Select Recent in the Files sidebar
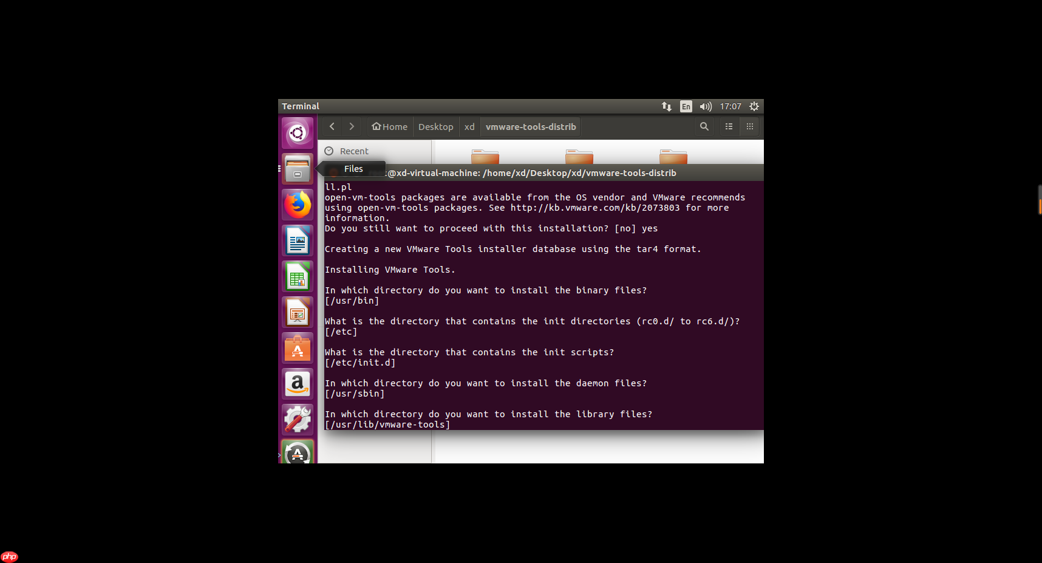Screen dimensions: 1042x563 click(353, 151)
